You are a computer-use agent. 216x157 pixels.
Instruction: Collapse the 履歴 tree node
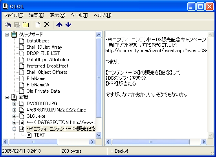coord(7,97)
